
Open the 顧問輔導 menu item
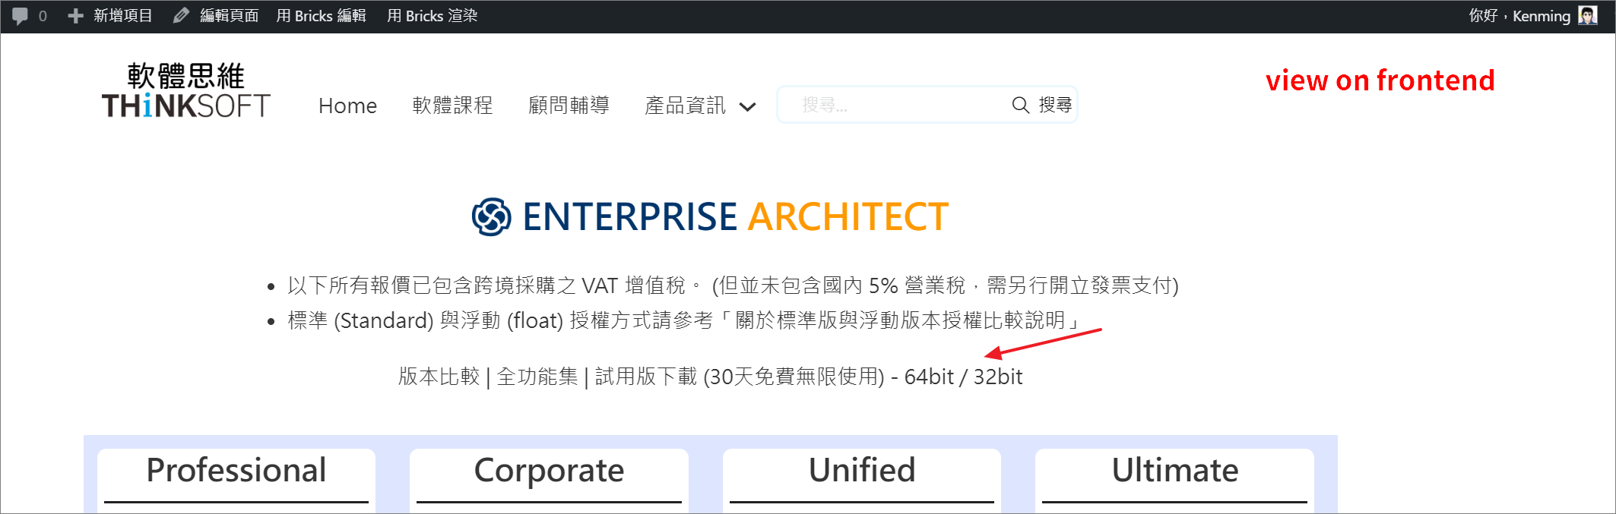pyautogui.click(x=569, y=106)
